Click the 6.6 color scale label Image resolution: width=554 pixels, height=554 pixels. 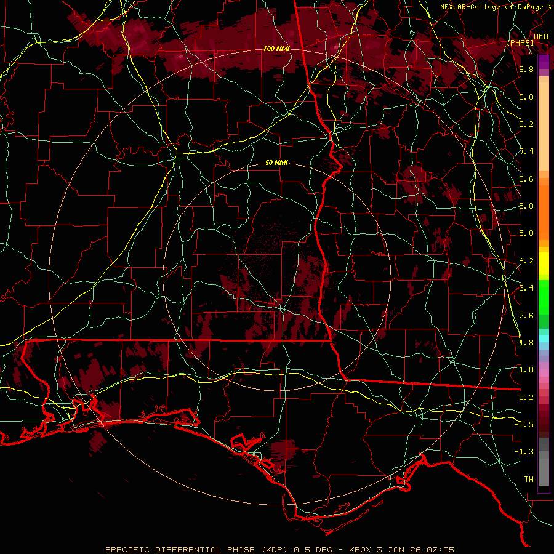[526, 179]
